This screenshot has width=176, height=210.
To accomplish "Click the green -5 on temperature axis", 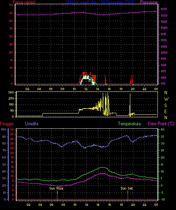I will tap(162, 193).
